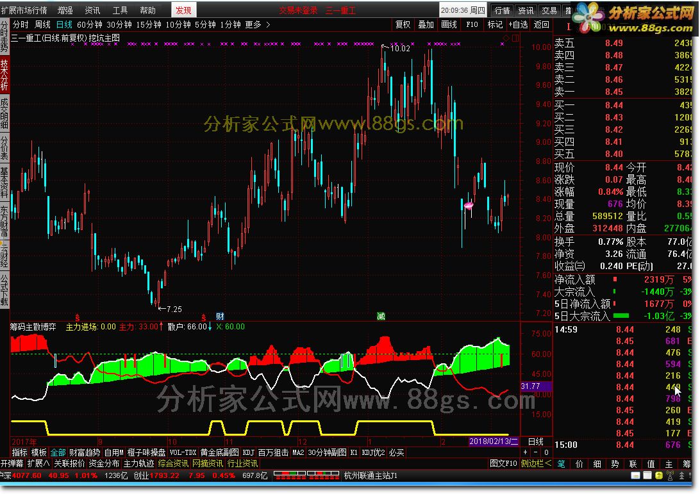Click the 模板 tab
The width and height of the screenshot is (700, 494).
click(x=39, y=452)
